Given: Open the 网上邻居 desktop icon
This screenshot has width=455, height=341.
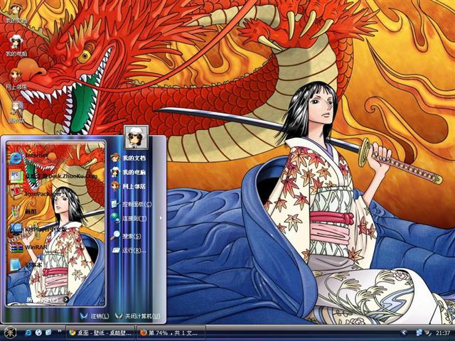Looking at the screenshot, I should click(x=16, y=79).
